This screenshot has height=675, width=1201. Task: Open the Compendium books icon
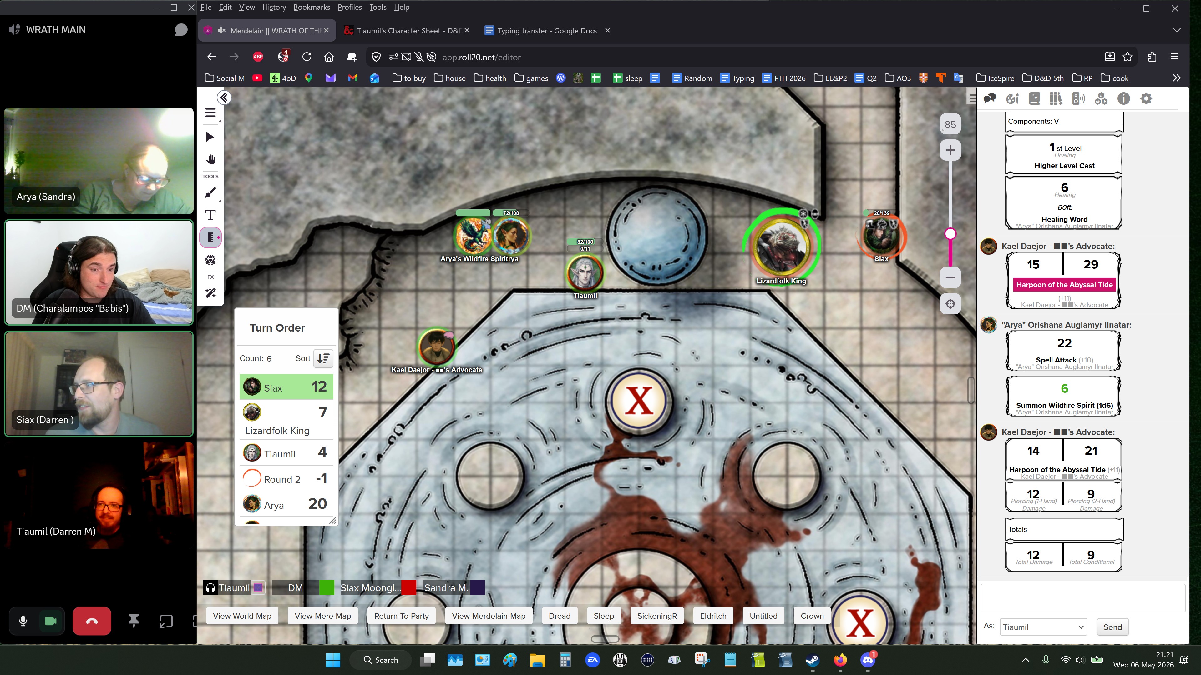1056,99
